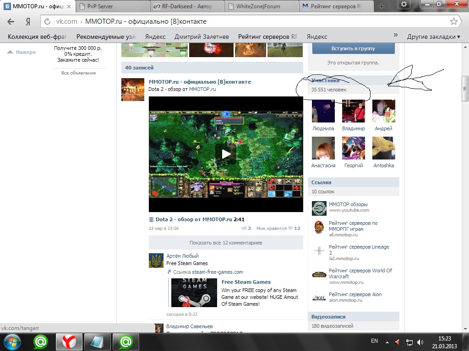Open Артём Любый's avatar
469x351 pixels.
click(156, 261)
